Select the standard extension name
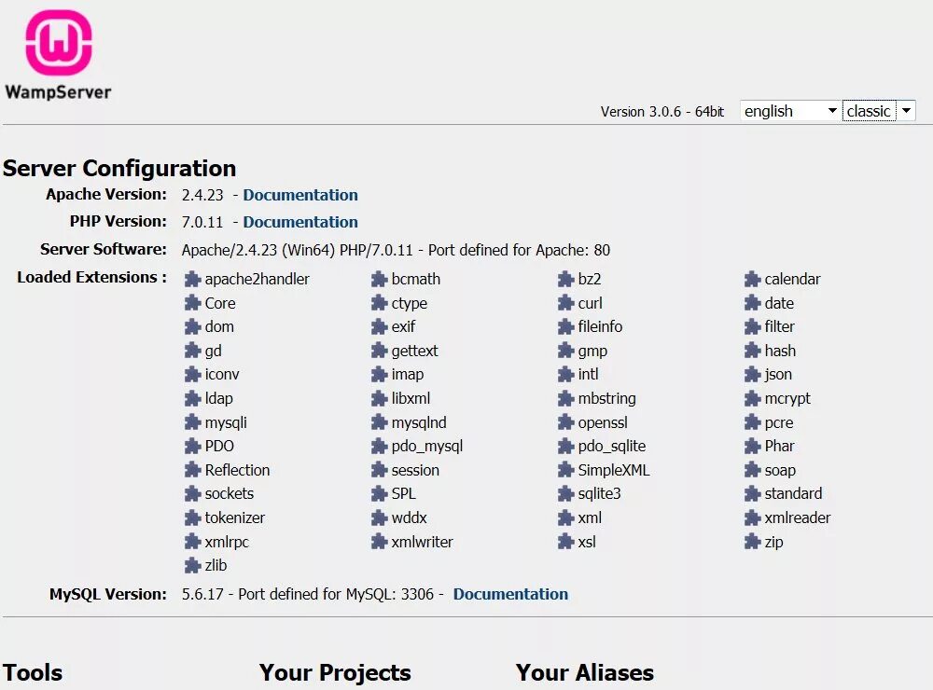 (x=793, y=493)
